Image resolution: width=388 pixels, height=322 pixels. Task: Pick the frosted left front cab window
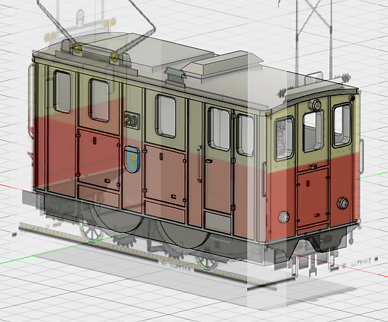coord(284,138)
